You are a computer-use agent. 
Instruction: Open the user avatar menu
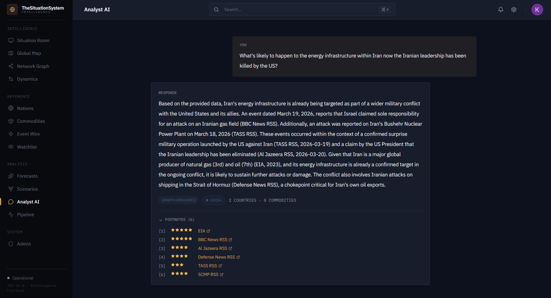[x=537, y=10]
